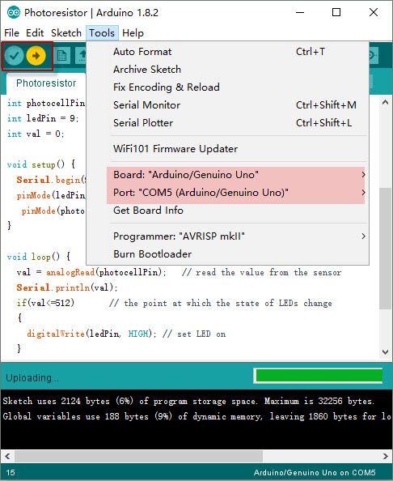
Task: Choose Archive Sketch menu entry
Action: point(228,70)
